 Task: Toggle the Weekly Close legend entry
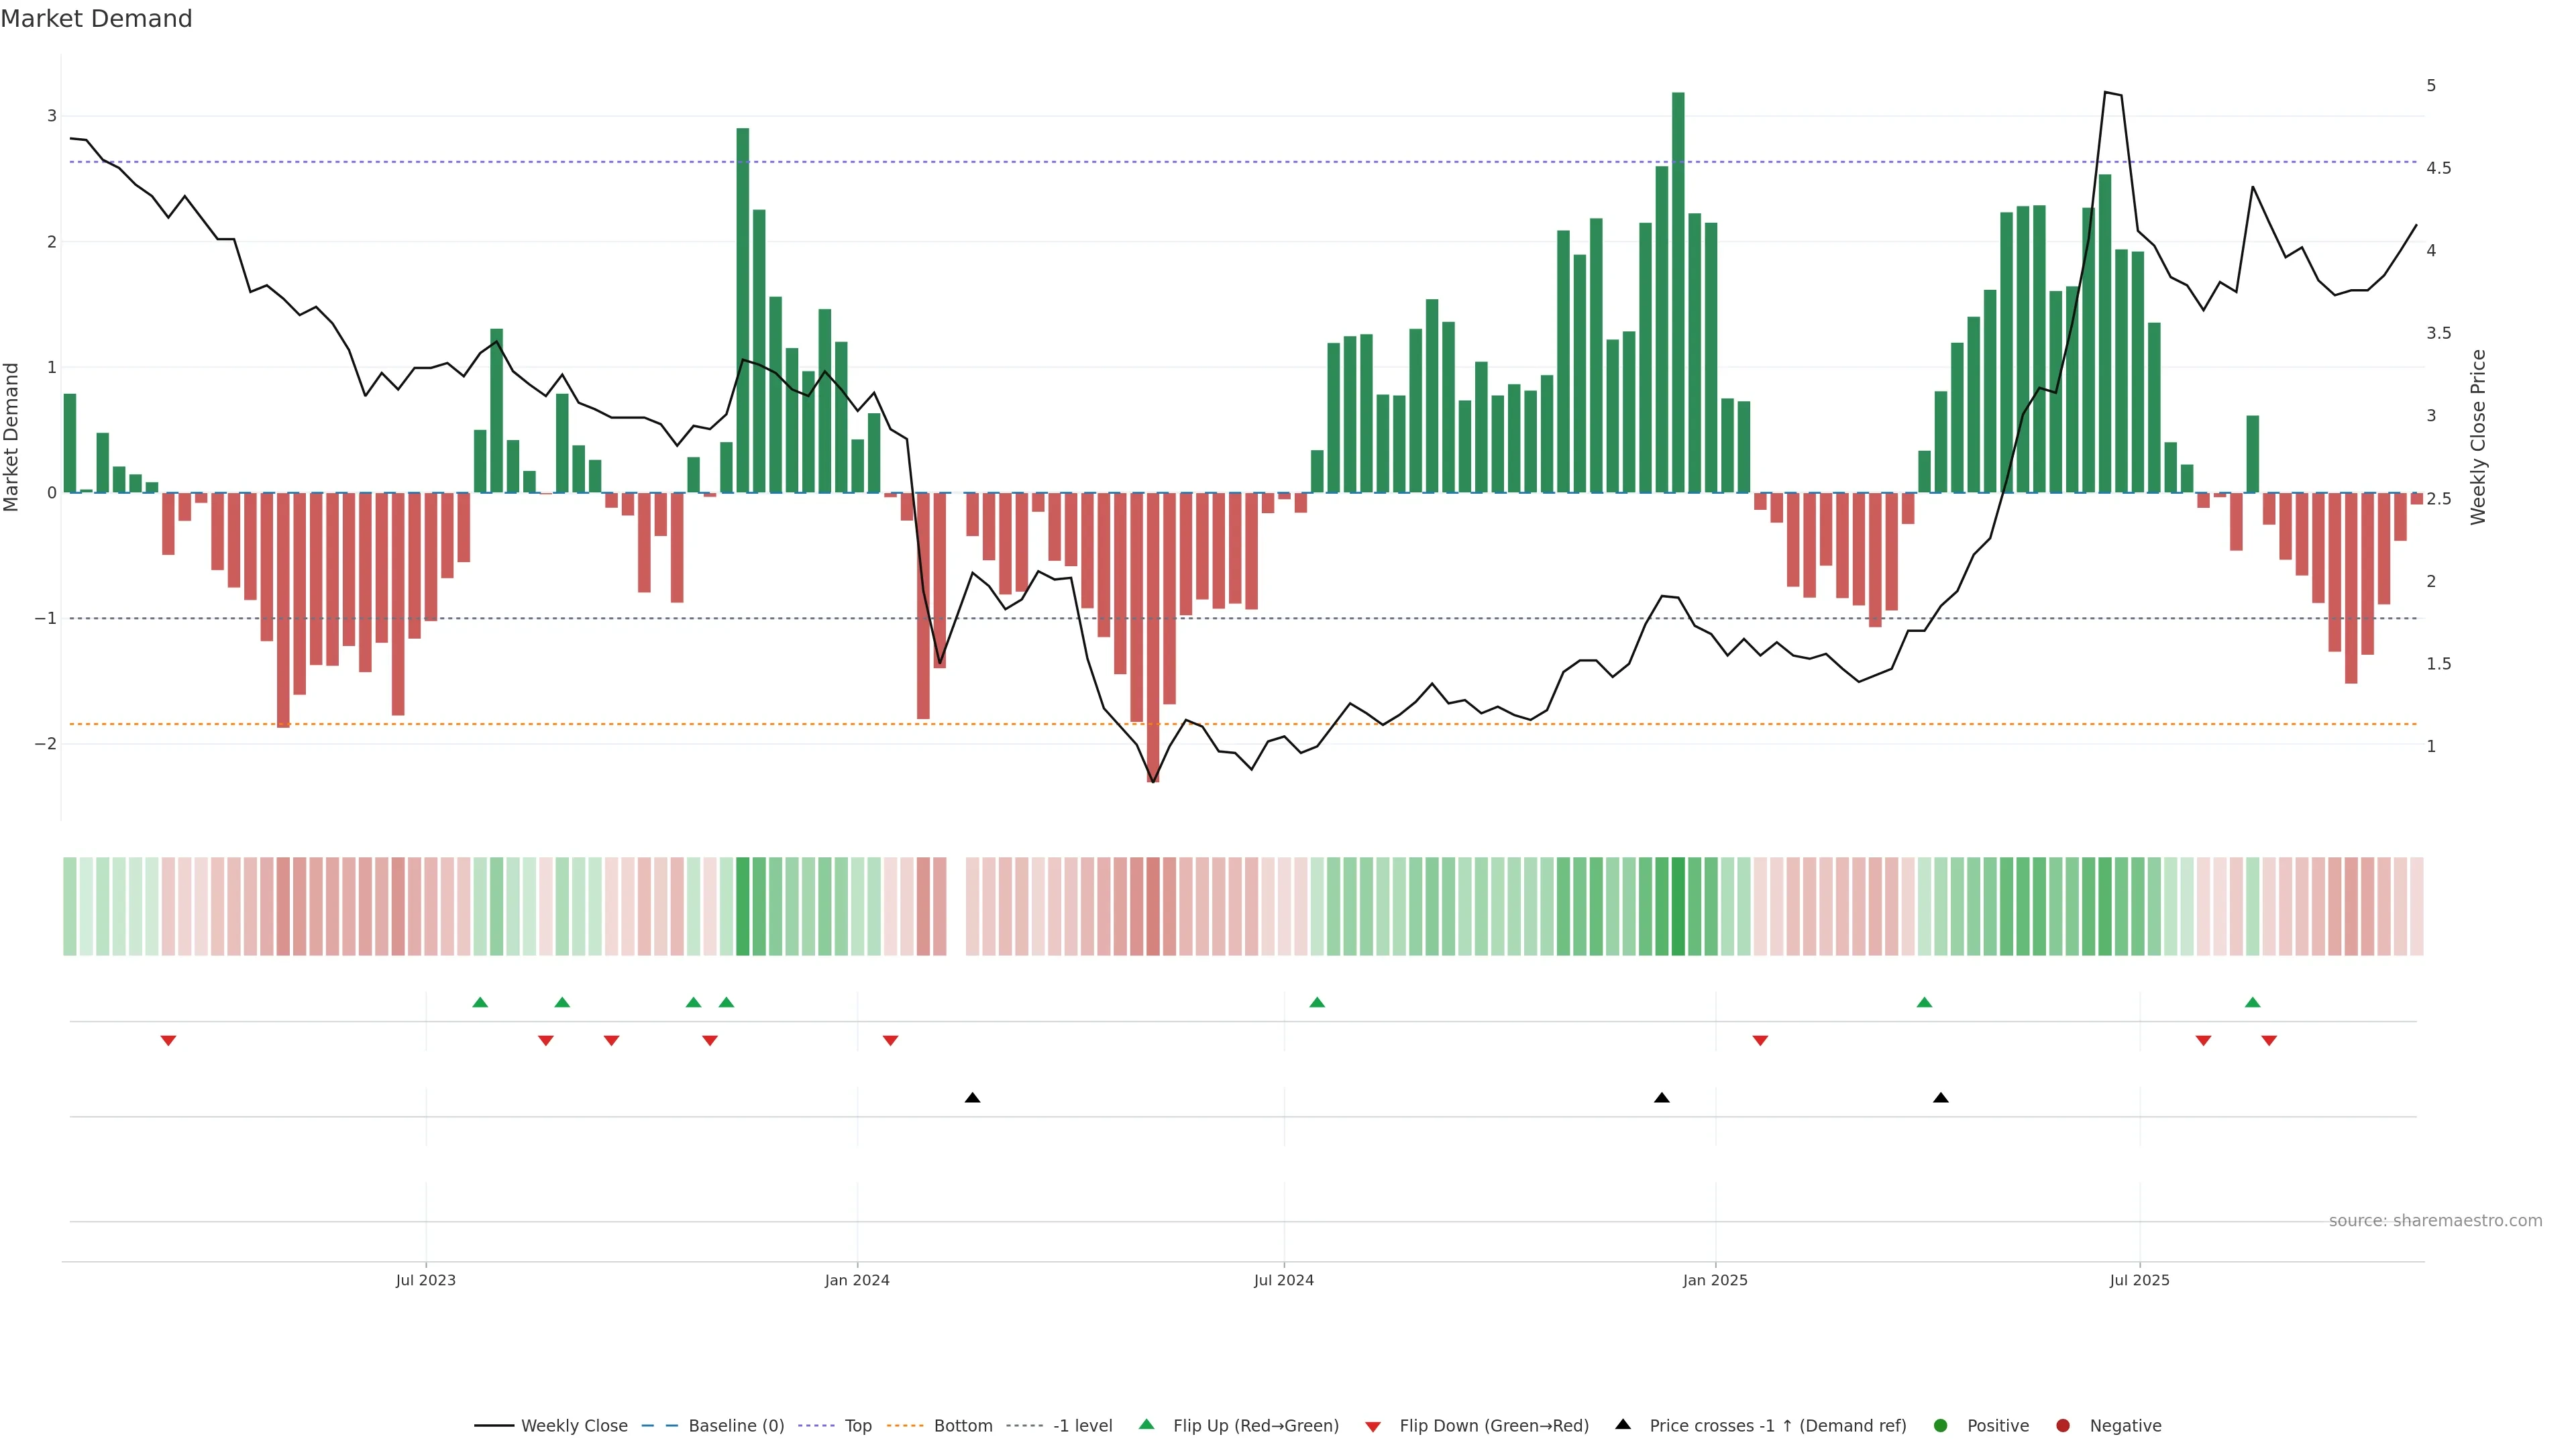(x=574, y=1425)
